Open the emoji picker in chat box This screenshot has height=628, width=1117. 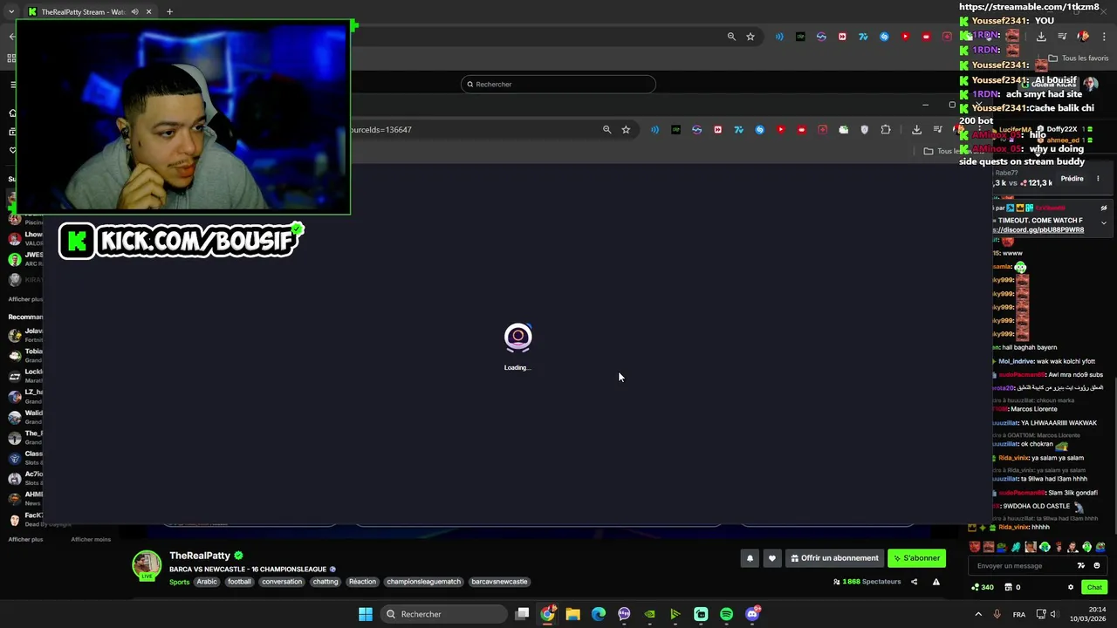pyautogui.click(x=1097, y=566)
